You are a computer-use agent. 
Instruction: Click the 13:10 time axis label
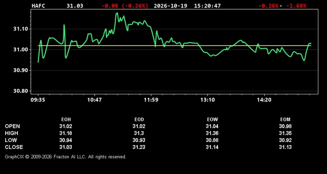point(208,100)
